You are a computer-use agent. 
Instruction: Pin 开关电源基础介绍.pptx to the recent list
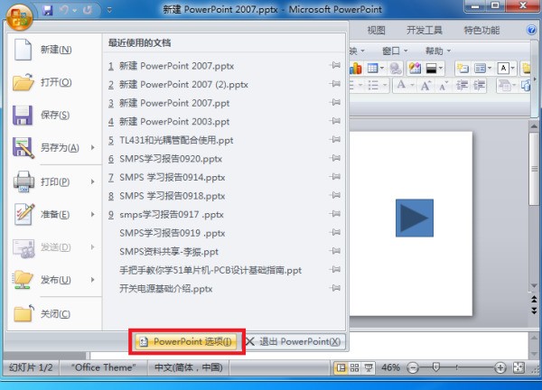335,288
